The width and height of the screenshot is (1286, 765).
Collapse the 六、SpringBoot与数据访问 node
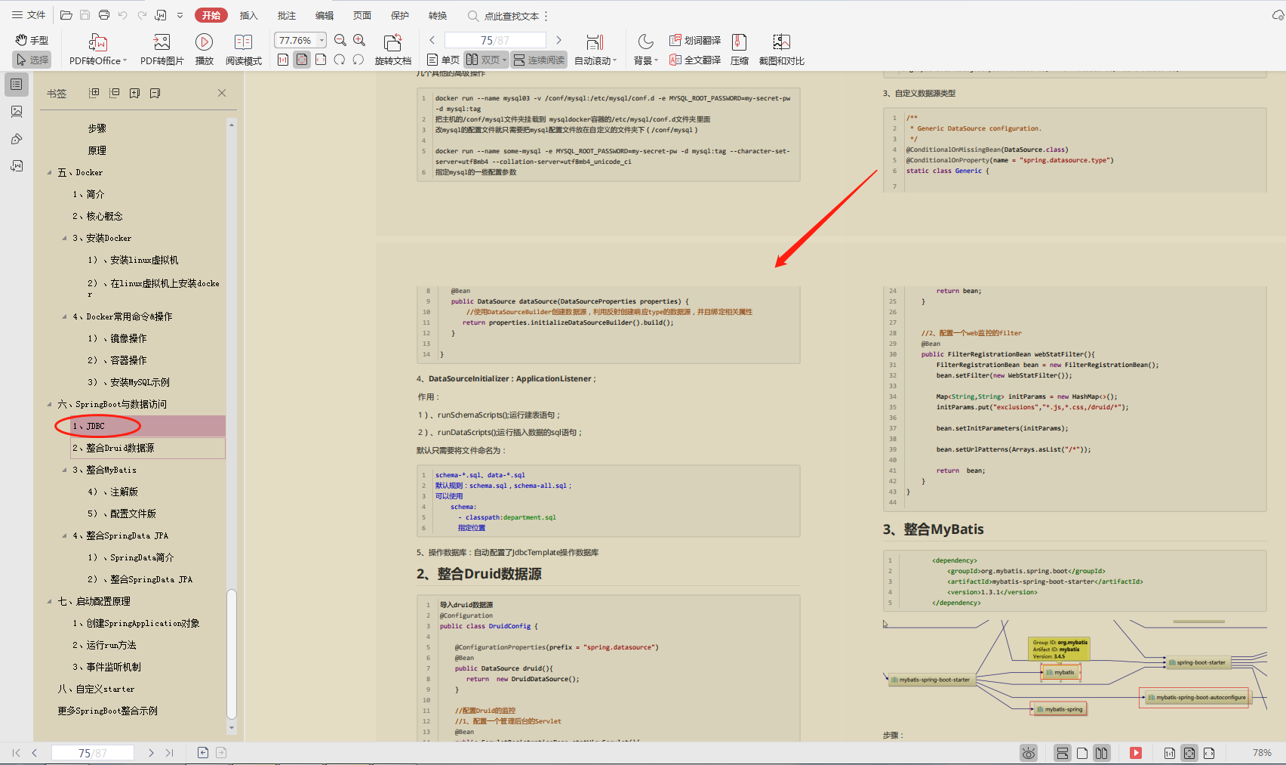coord(50,404)
